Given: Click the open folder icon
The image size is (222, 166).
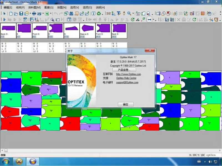Looking at the screenshot, I should pyautogui.click(x=16, y=14).
